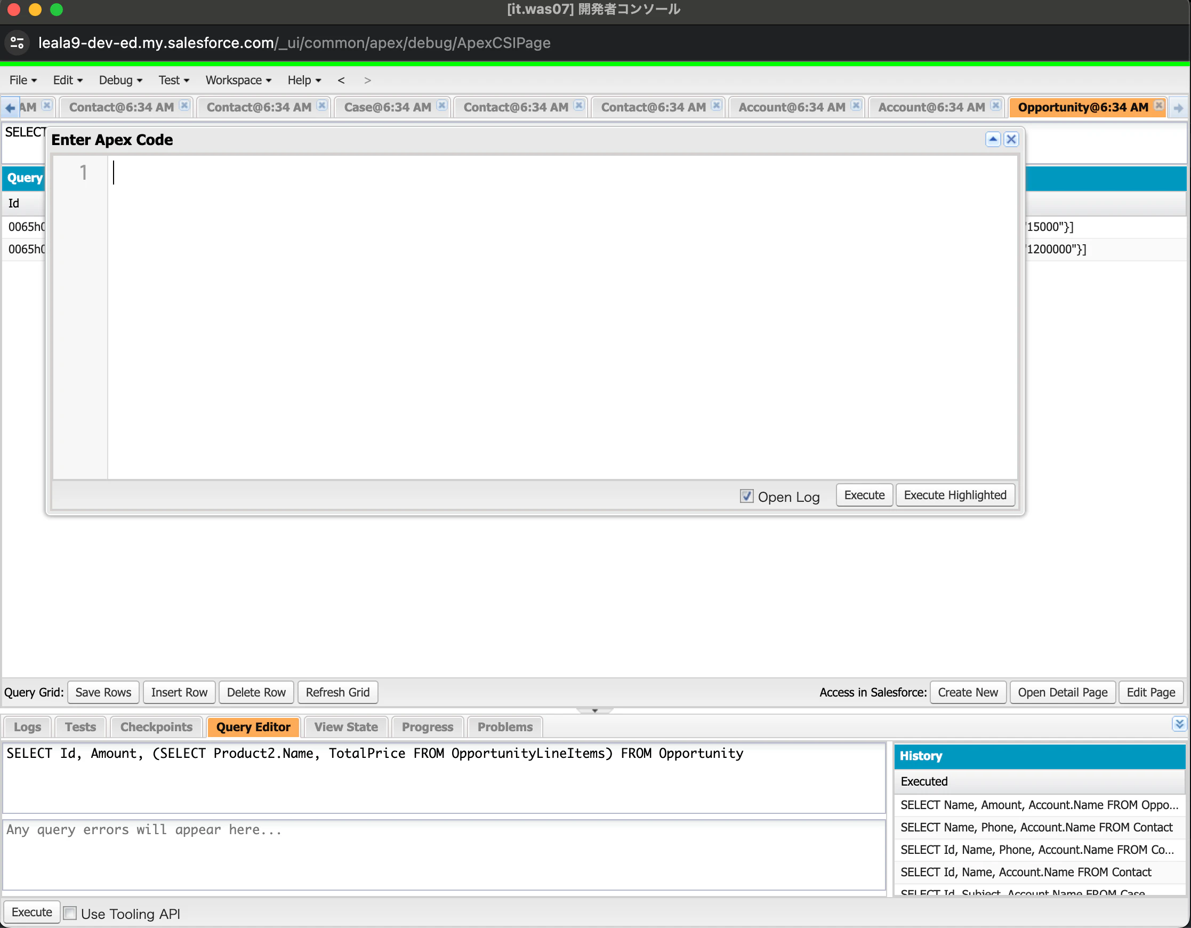Switch to the Problems tab
Screen dimensions: 1191x928
(x=505, y=727)
